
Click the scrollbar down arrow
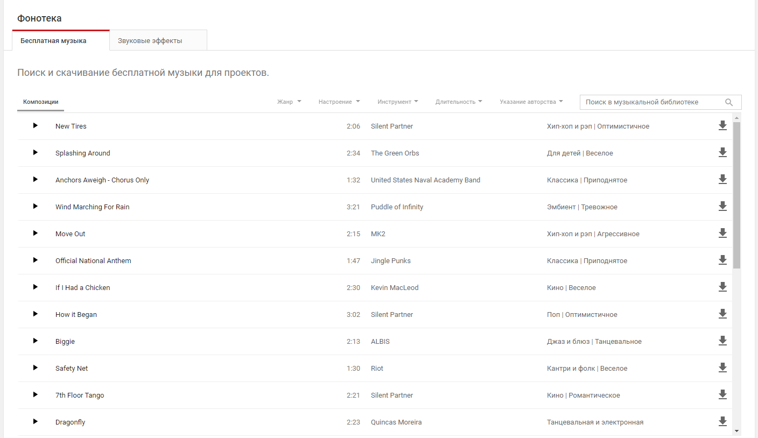(737, 431)
